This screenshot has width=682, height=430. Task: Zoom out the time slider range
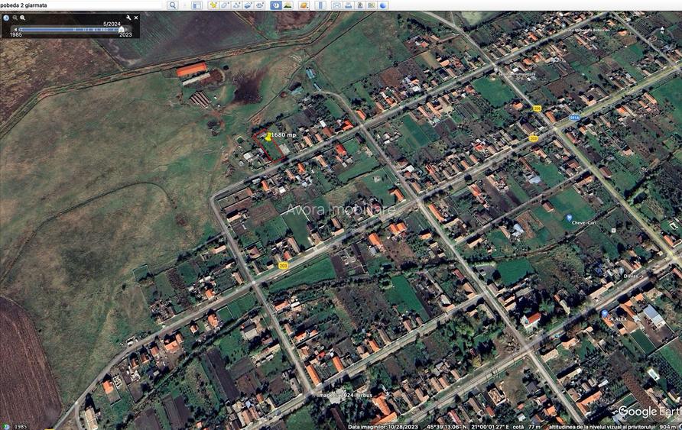(x=15, y=18)
